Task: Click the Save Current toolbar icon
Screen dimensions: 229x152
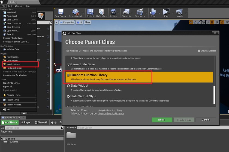Action: click(61, 13)
